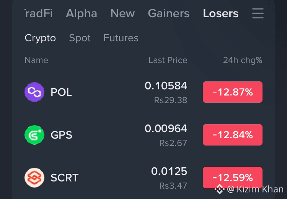This screenshot has height=199, width=287.
Task: Select the Futures sub-filter
Action: (x=121, y=38)
